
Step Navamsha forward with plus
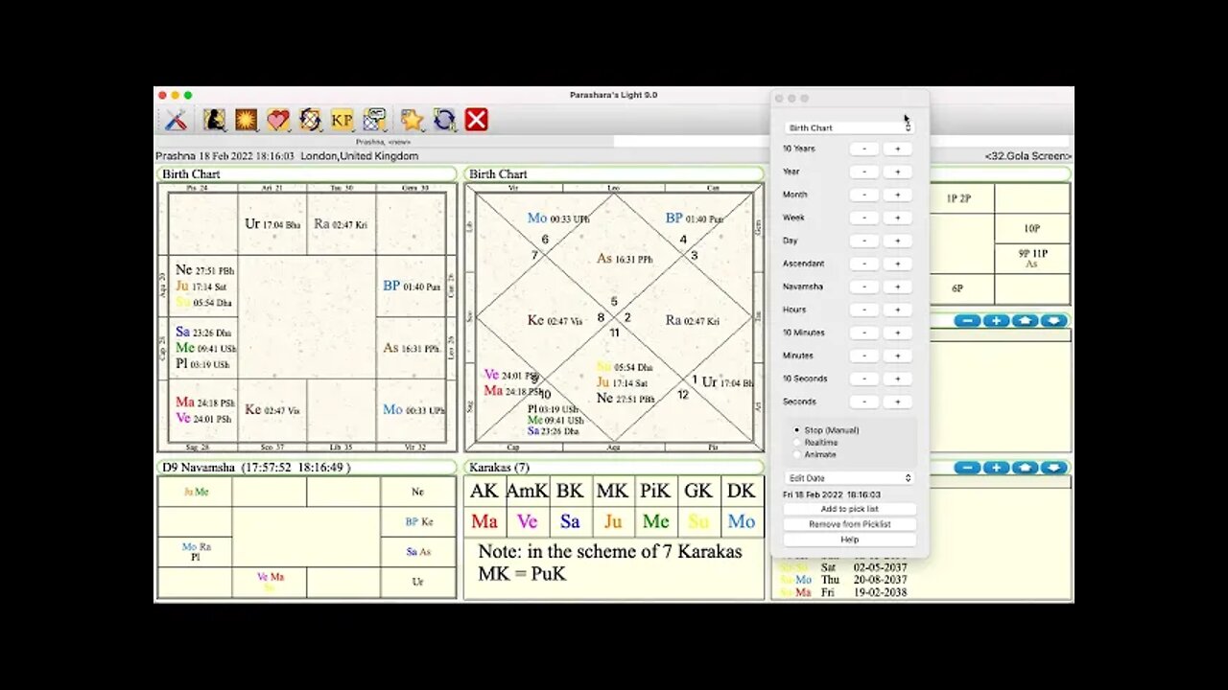[898, 287]
